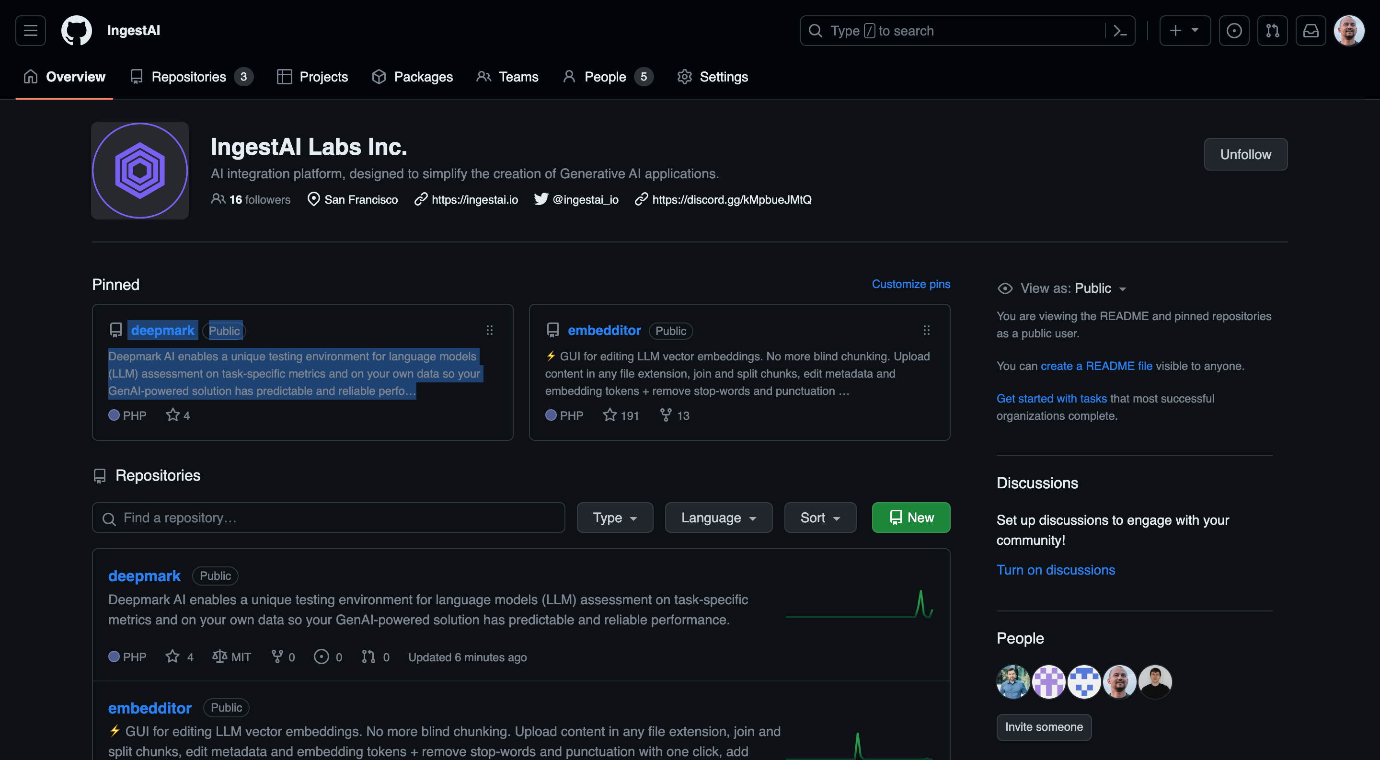Viewport: 1380px width, 760px height.
Task: Expand the create new plus dropdown
Action: [x=1184, y=31]
